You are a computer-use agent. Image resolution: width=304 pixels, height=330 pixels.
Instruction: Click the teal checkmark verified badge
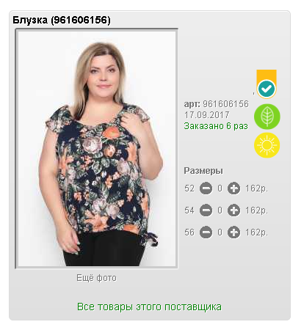[x=267, y=84]
